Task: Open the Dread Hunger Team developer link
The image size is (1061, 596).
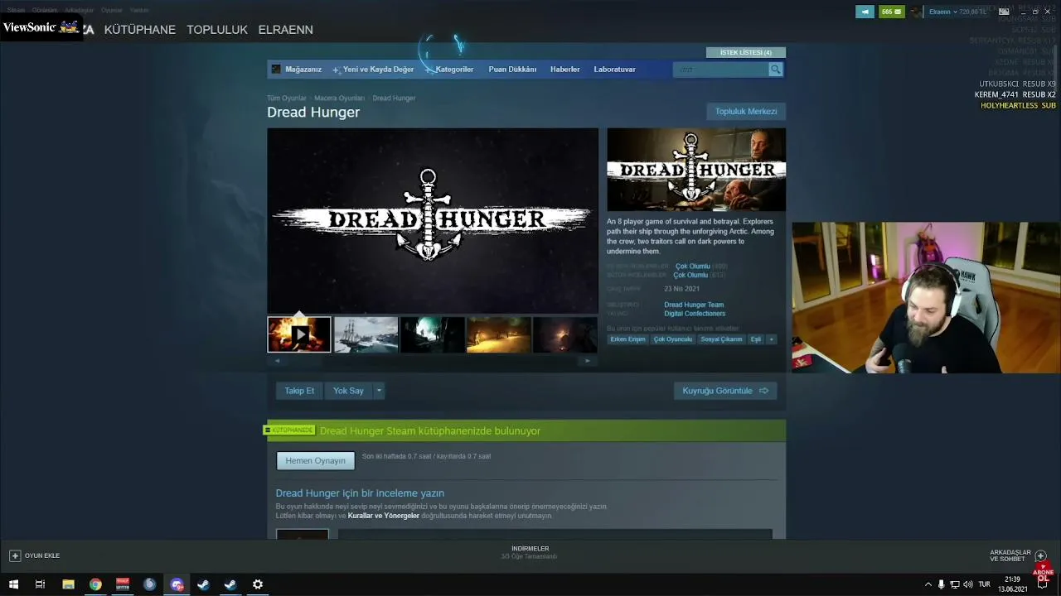Action: pos(694,305)
